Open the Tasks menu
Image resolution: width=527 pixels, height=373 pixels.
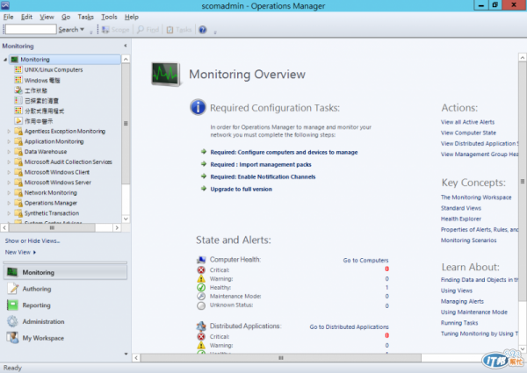pos(86,17)
